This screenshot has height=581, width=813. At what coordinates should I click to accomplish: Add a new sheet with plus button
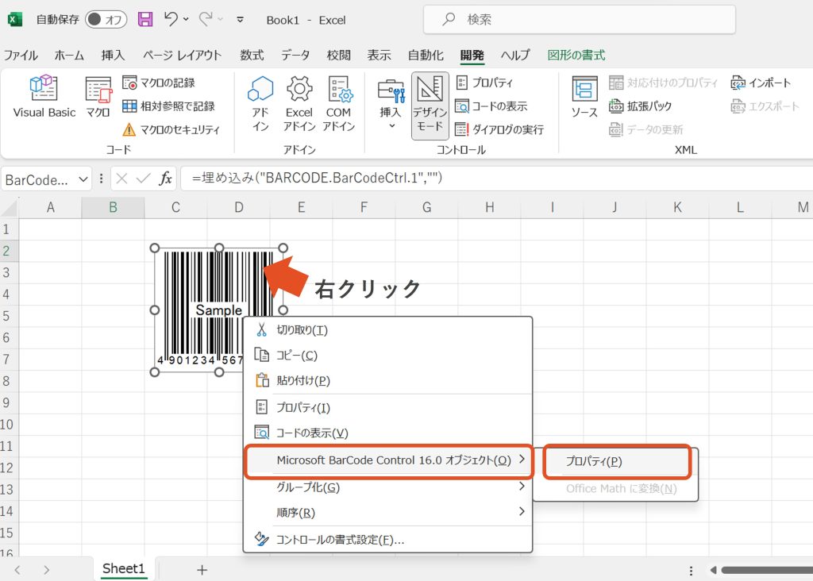point(202,570)
